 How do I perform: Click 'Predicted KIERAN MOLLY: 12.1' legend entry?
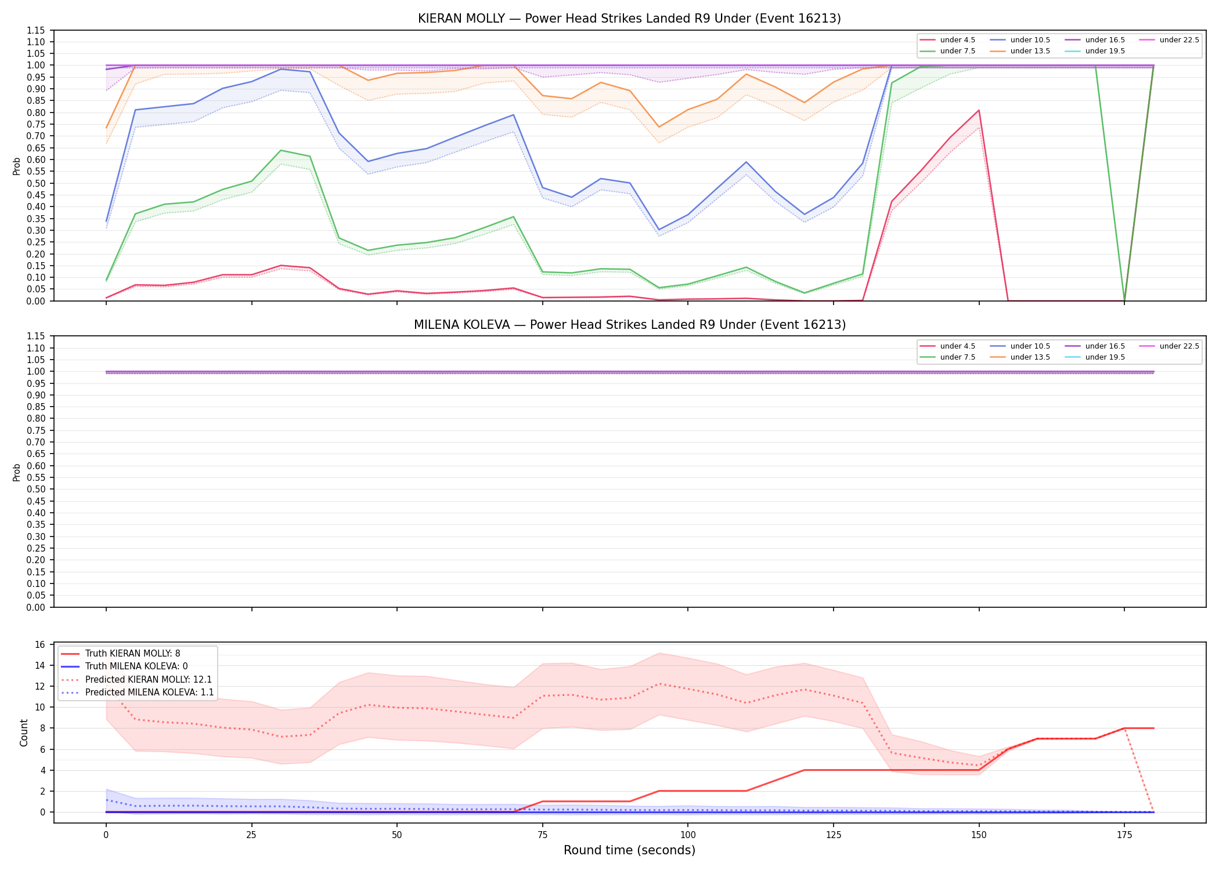136,680
